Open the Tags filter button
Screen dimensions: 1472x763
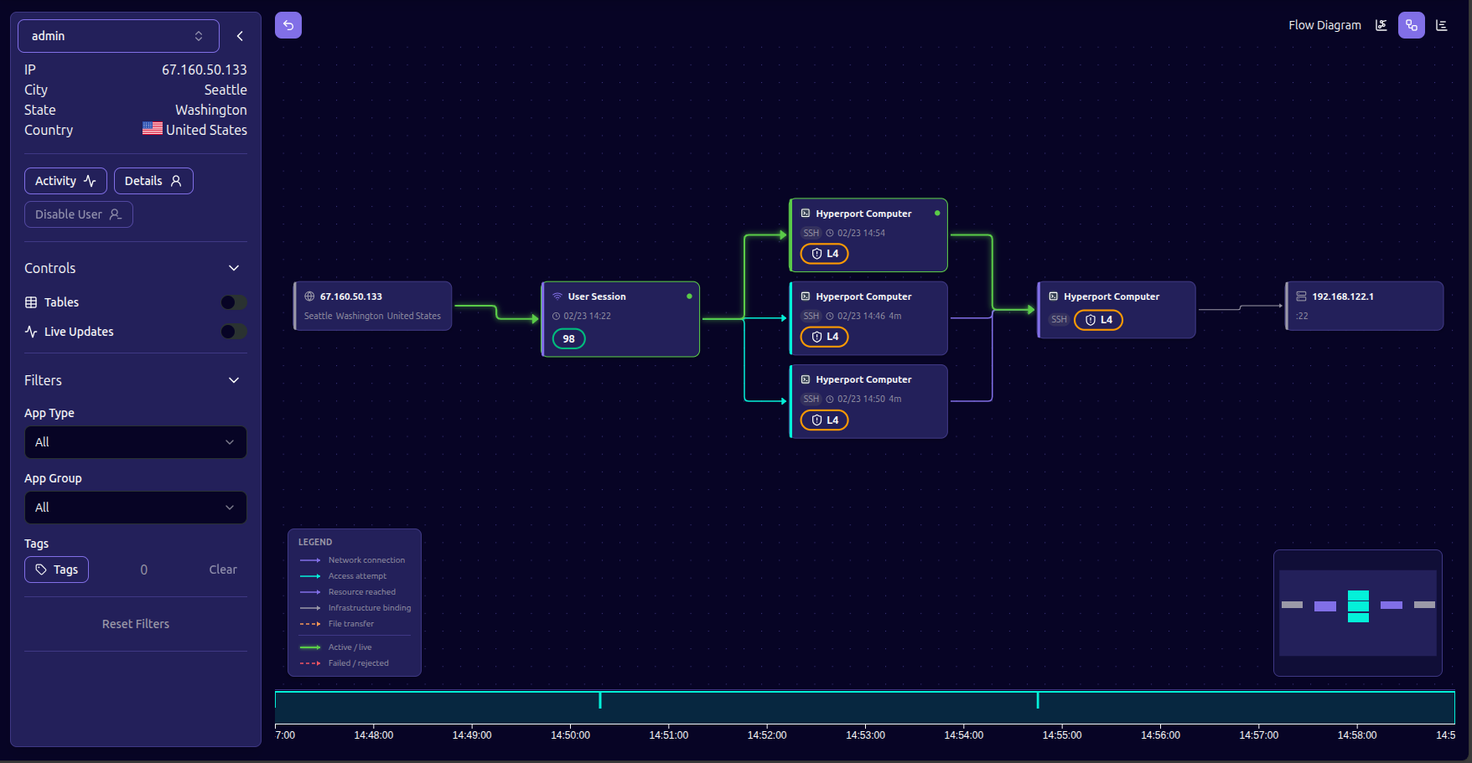click(56, 570)
